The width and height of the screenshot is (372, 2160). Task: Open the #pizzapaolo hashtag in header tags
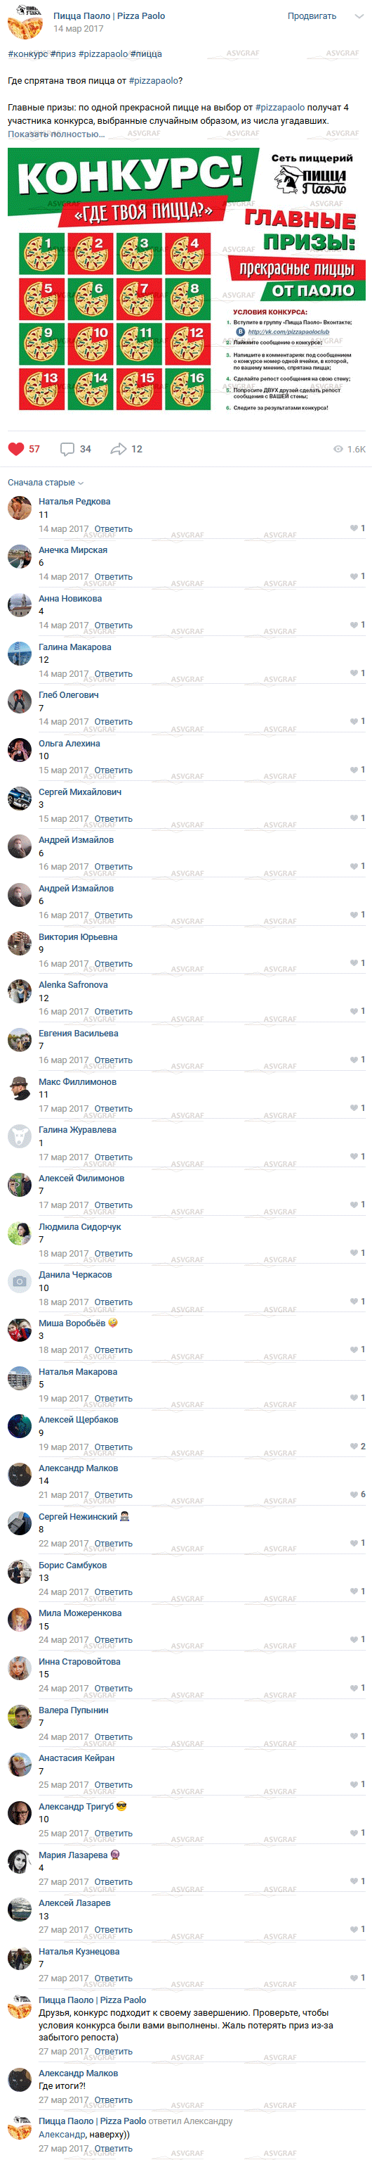click(x=102, y=53)
